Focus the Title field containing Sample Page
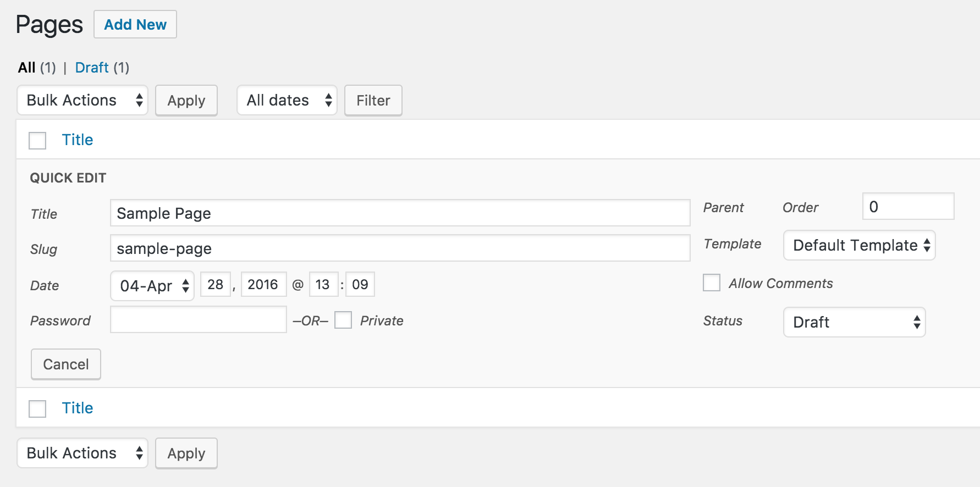The width and height of the screenshot is (980, 487). click(400, 213)
